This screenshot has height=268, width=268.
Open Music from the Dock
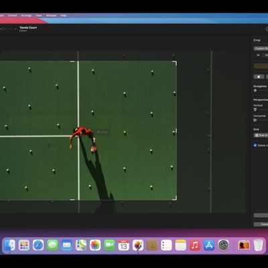coord(195,245)
